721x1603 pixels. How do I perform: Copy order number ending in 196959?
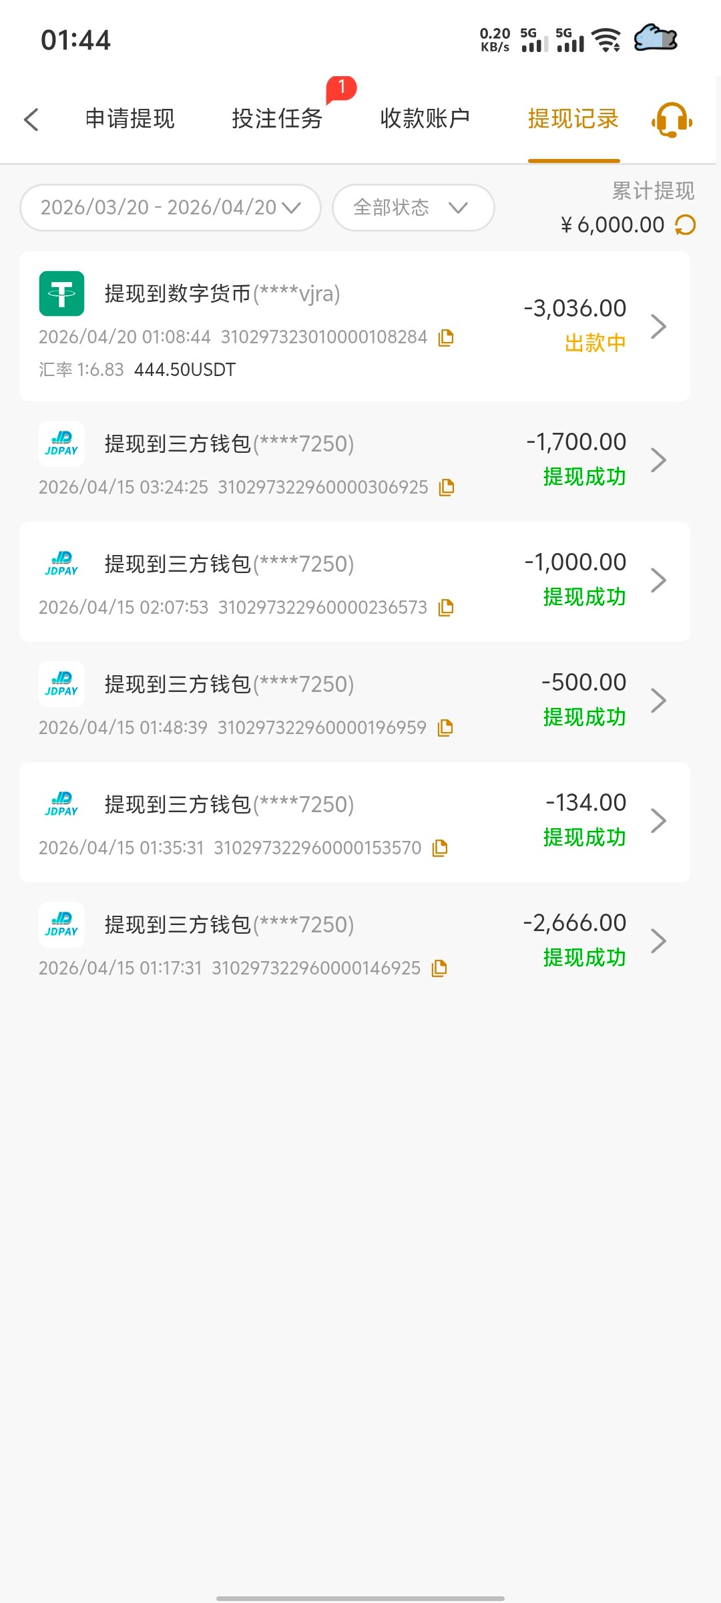[445, 728]
